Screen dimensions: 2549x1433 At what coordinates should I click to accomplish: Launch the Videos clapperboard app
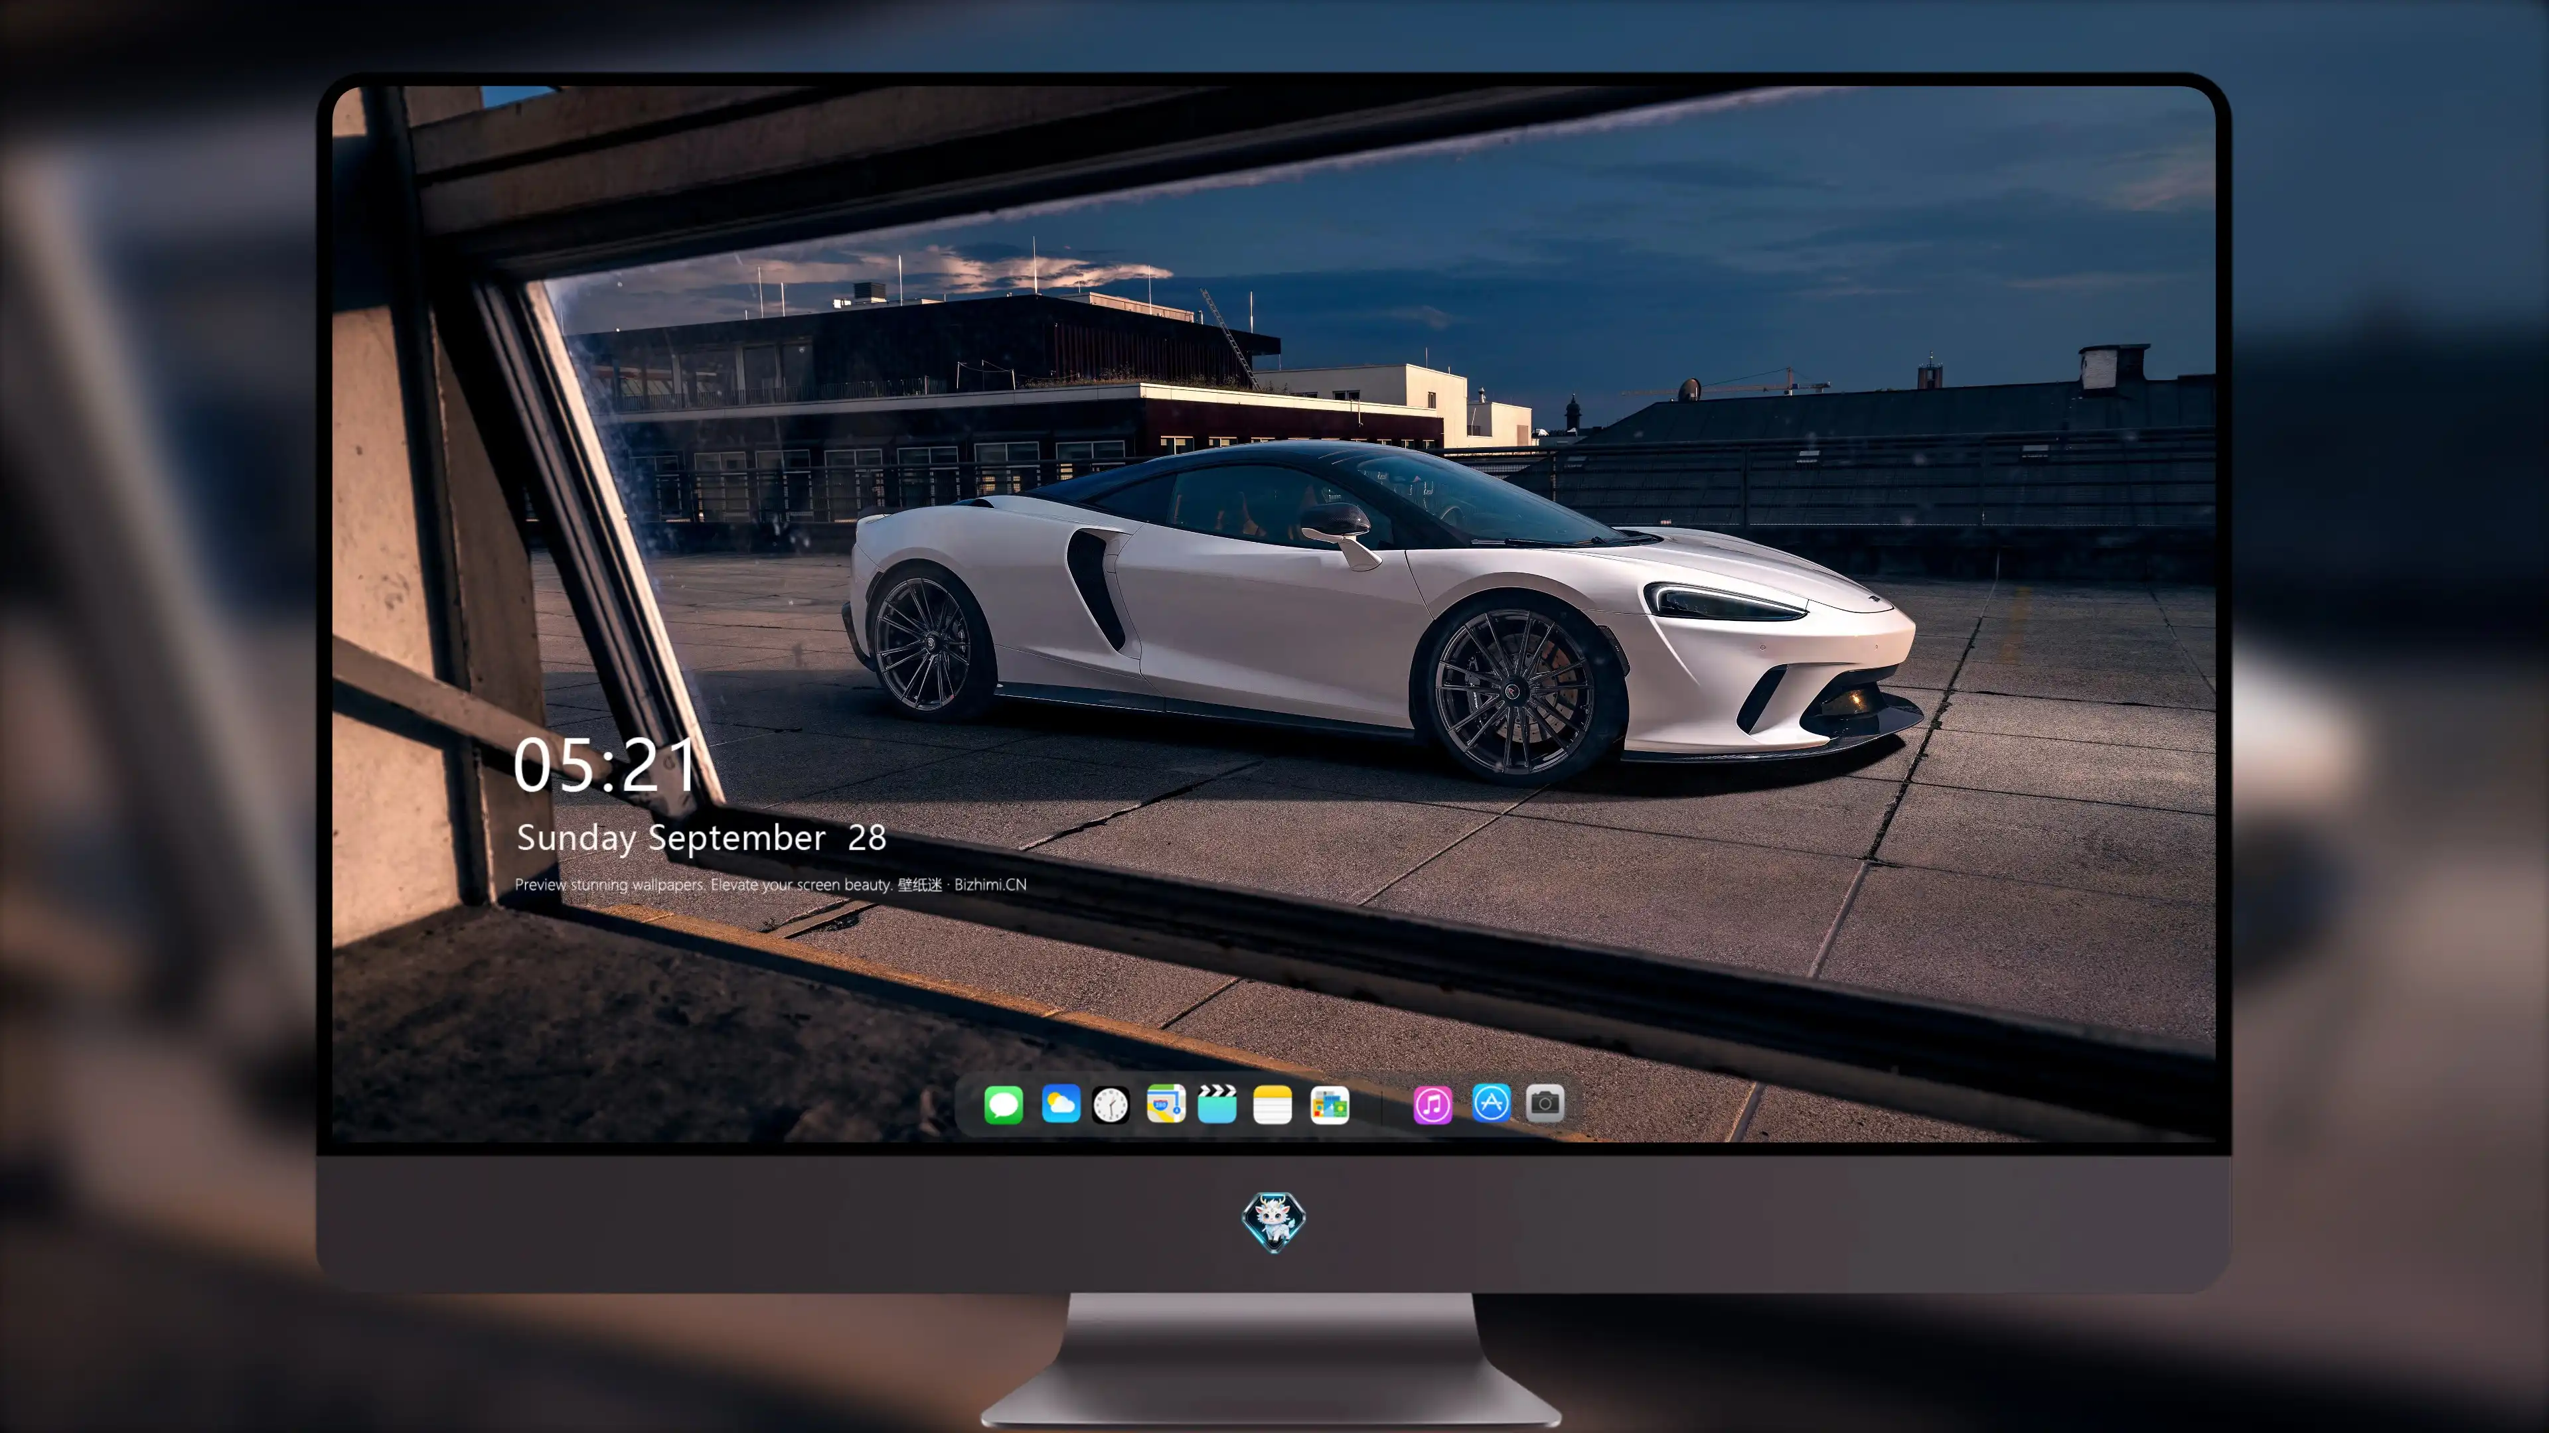1217,1104
